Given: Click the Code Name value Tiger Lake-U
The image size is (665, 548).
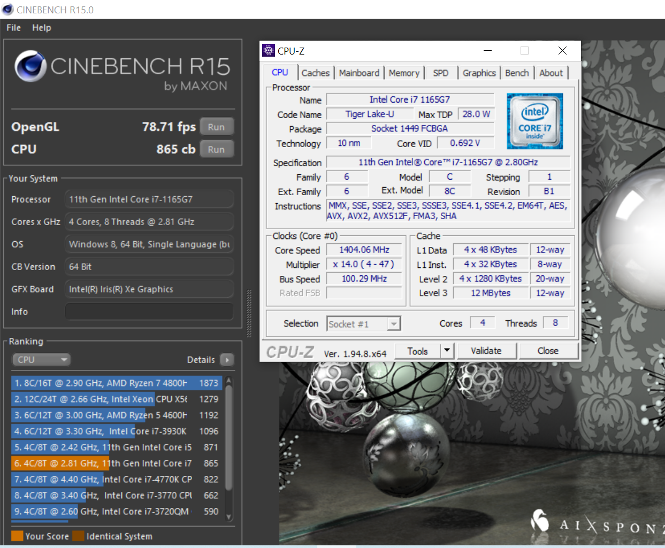Looking at the screenshot, I should click(370, 114).
